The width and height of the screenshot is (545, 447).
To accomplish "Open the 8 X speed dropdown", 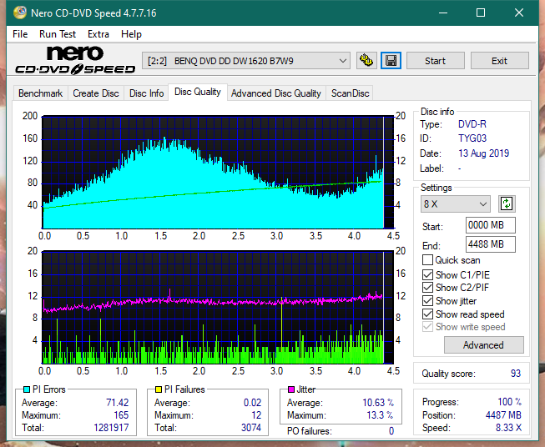I will click(456, 203).
